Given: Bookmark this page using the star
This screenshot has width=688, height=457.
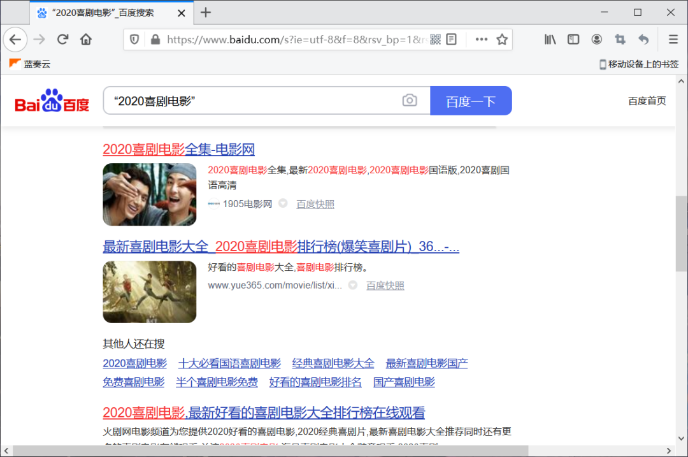Looking at the screenshot, I should 501,39.
